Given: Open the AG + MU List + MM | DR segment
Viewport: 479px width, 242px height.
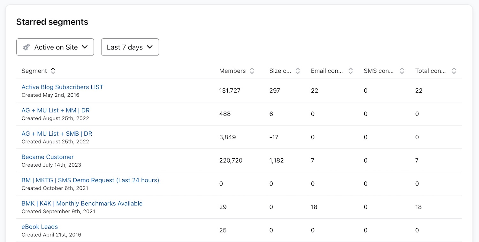Looking at the screenshot, I should click(x=56, y=110).
